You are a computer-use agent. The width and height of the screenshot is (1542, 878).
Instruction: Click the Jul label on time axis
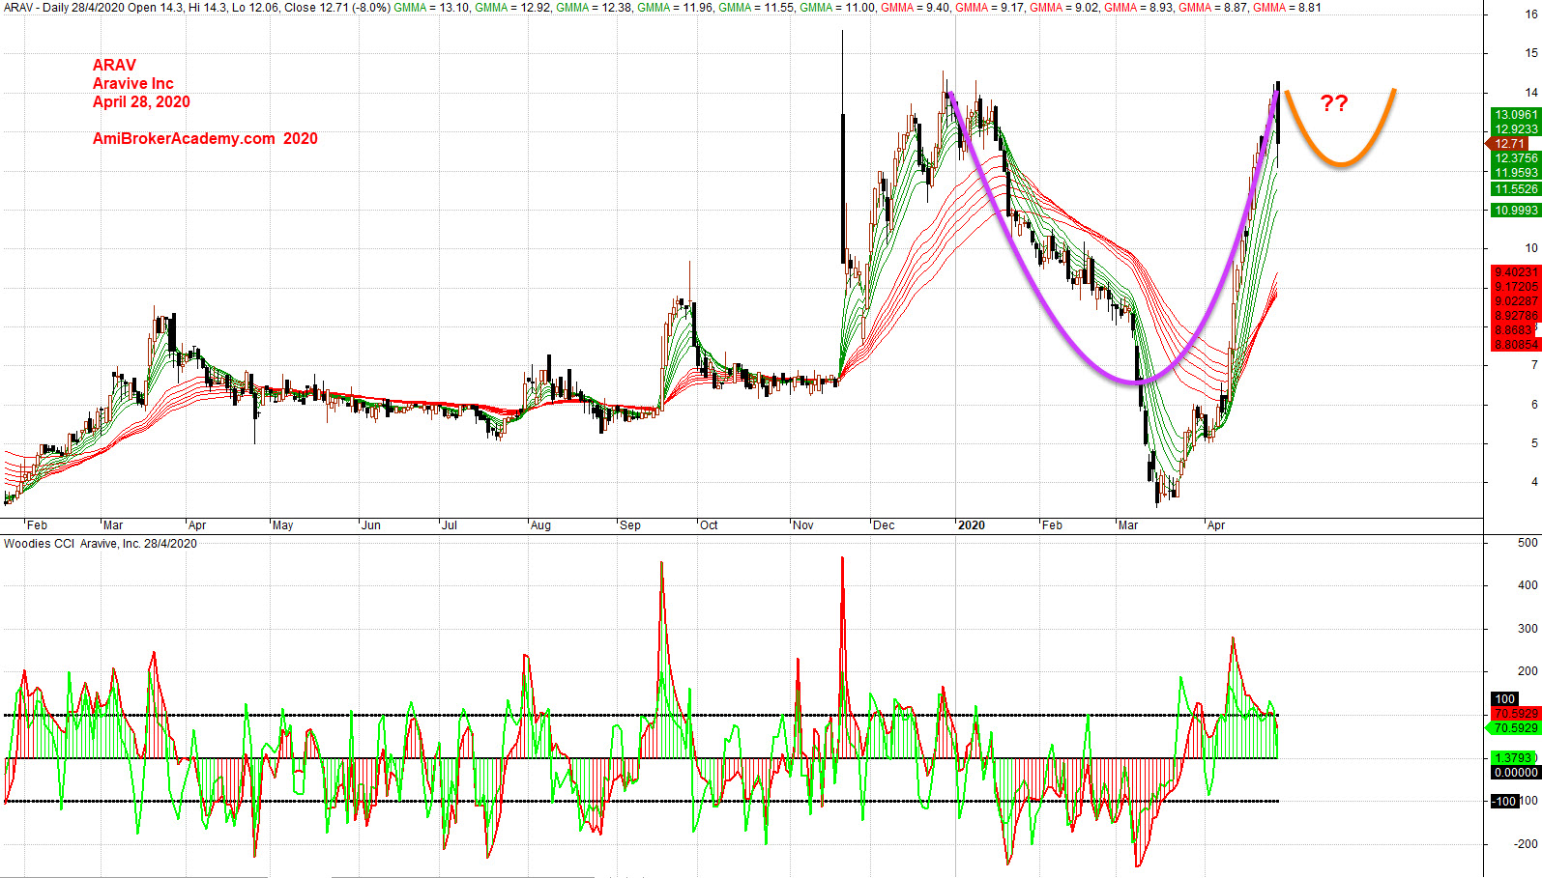tap(450, 525)
